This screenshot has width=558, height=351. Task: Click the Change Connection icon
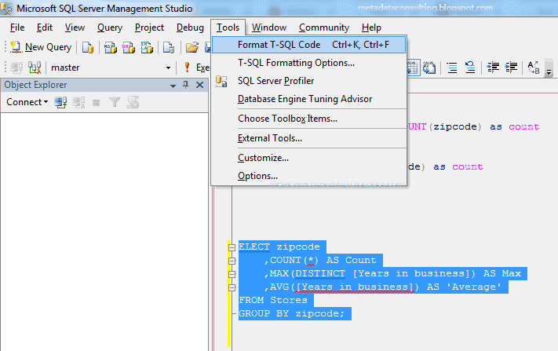click(35, 68)
